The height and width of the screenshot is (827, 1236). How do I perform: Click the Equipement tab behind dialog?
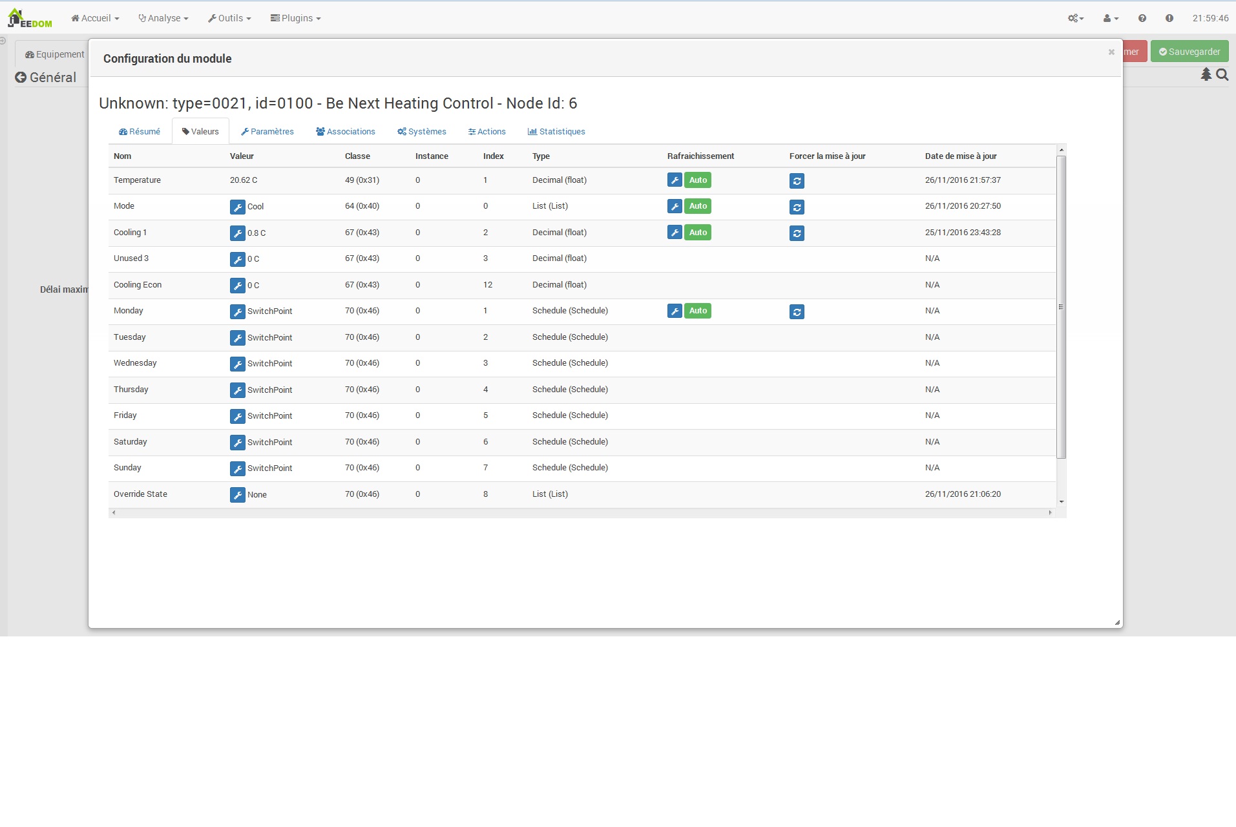tap(54, 54)
